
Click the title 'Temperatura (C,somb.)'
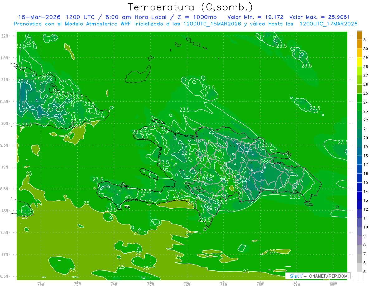coord(190,7)
